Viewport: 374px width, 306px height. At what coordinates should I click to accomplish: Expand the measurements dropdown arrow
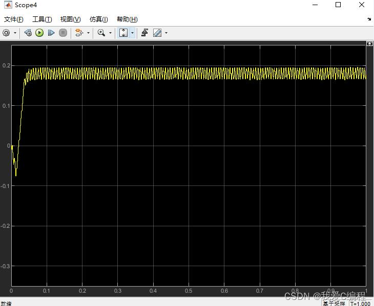pyautogui.click(x=166, y=33)
